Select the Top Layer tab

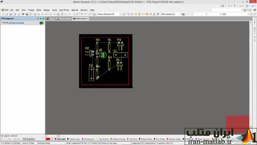coord(60,139)
